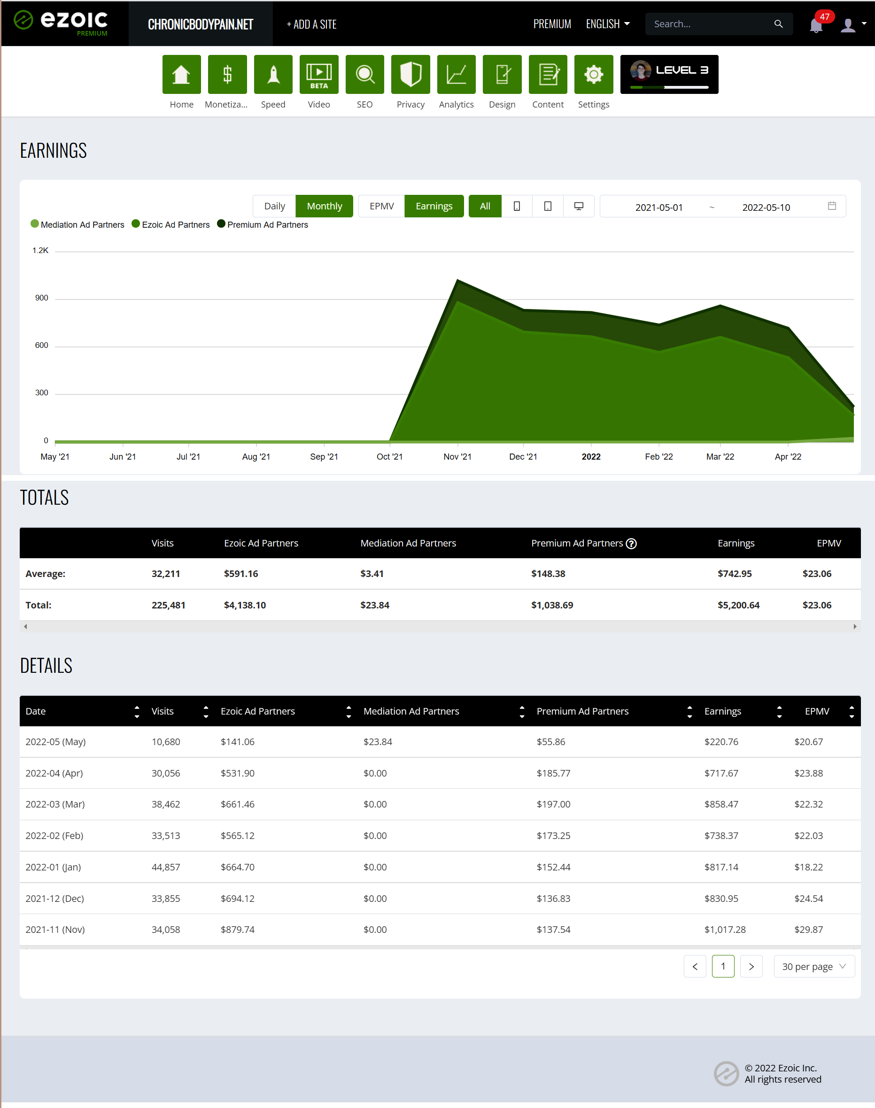Open the Content document icon
The width and height of the screenshot is (875, 1108).
click(548, 75)
